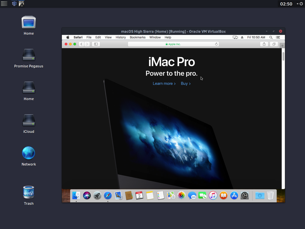Open the View menu
The image size is (305, 229).
108,37
